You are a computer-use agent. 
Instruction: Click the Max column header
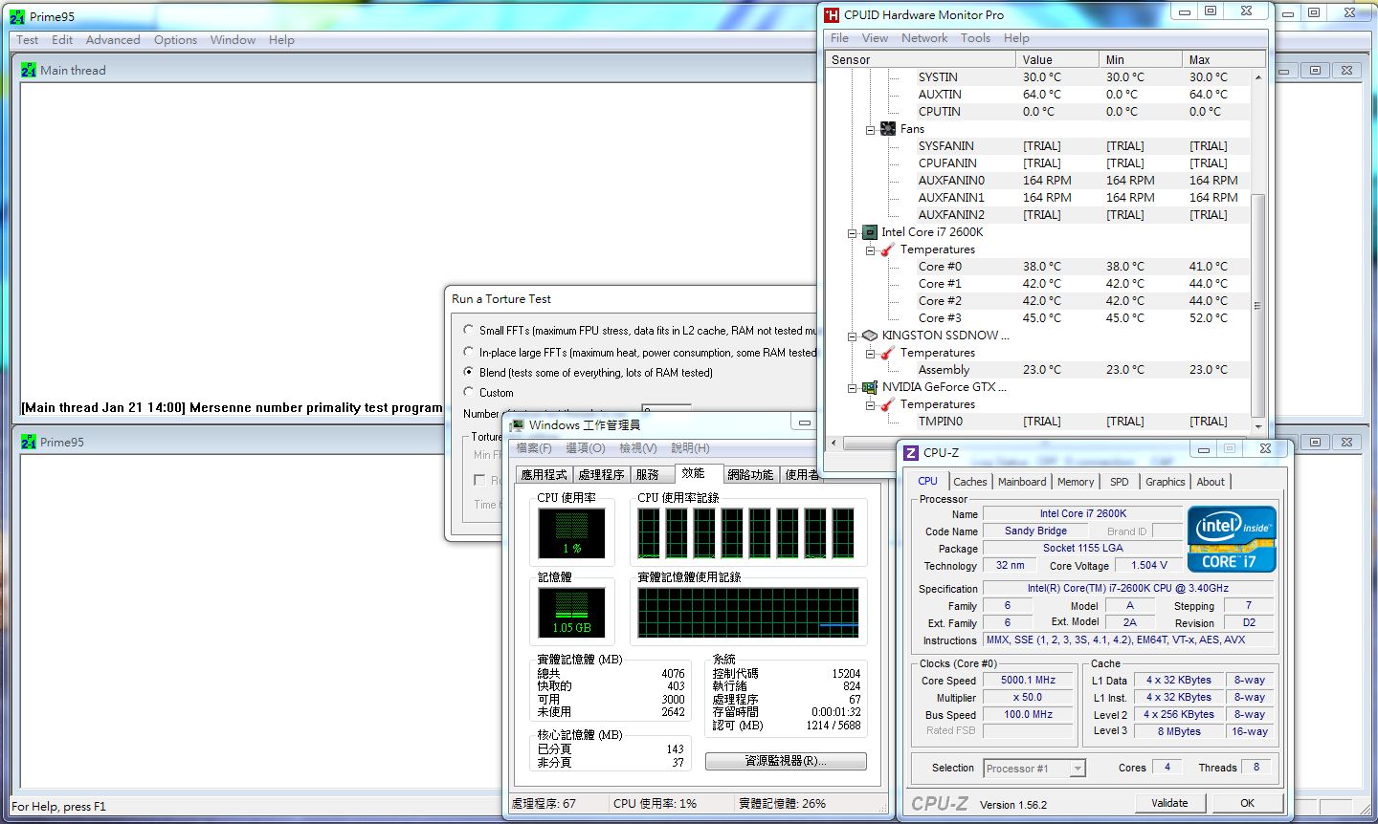1224,59
